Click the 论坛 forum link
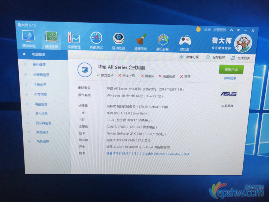The width and height of the screenshot is (269, 202). [x=207, y=29]
